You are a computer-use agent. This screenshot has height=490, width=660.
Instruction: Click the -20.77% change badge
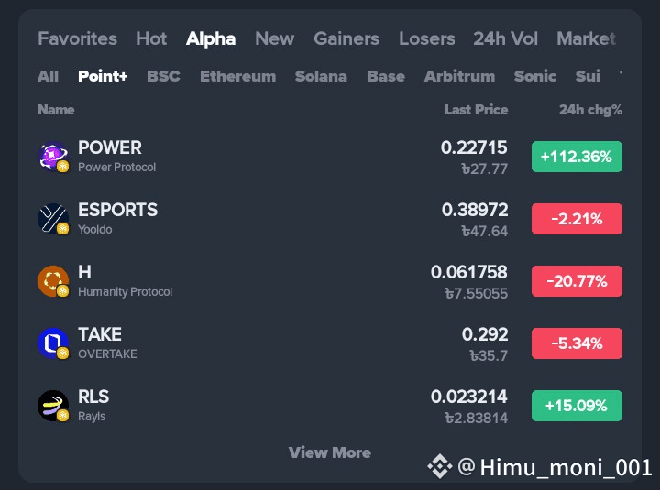(577, 281)
